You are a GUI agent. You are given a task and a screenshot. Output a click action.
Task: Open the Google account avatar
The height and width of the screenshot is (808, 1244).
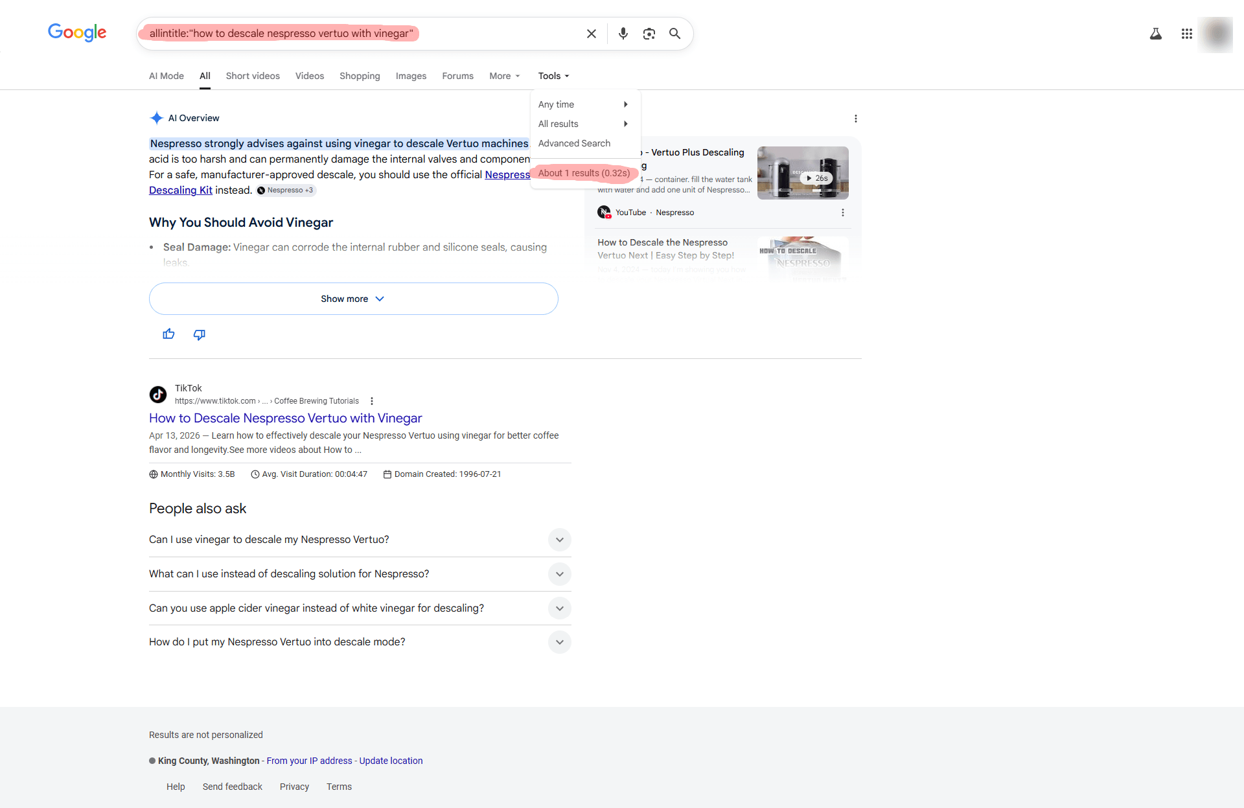point(1216,34)
